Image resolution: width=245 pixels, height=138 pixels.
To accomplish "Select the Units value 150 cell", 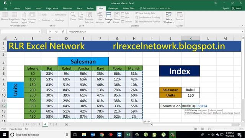I will 191,95.
